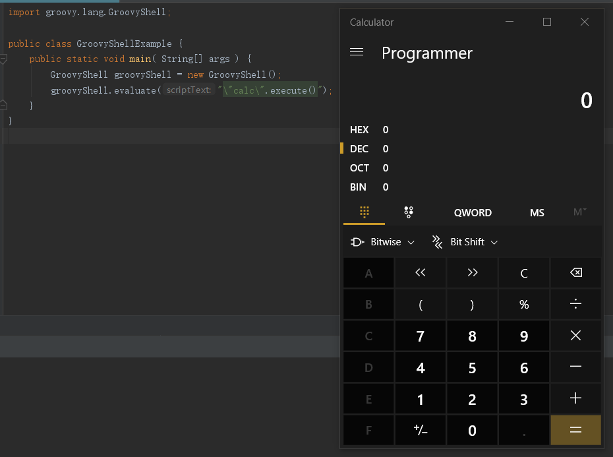Expand the Bitwise operations dropdown

[x=383, y=242]
